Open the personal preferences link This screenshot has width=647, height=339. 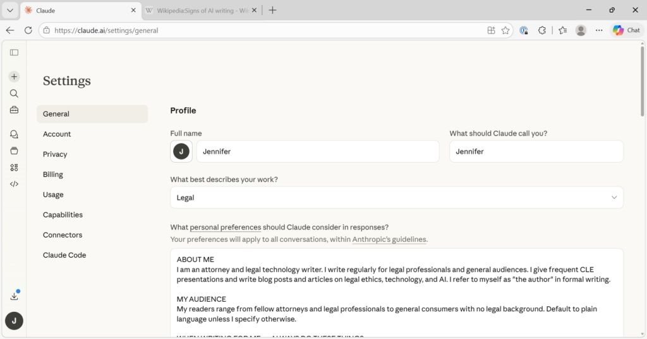click(226, 227)
